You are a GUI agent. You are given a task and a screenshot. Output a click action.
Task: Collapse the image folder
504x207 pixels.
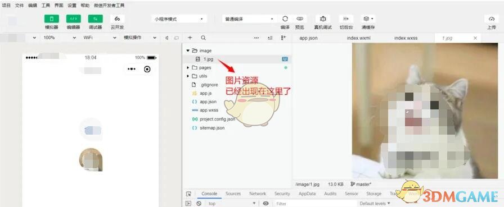click(188, 50)
